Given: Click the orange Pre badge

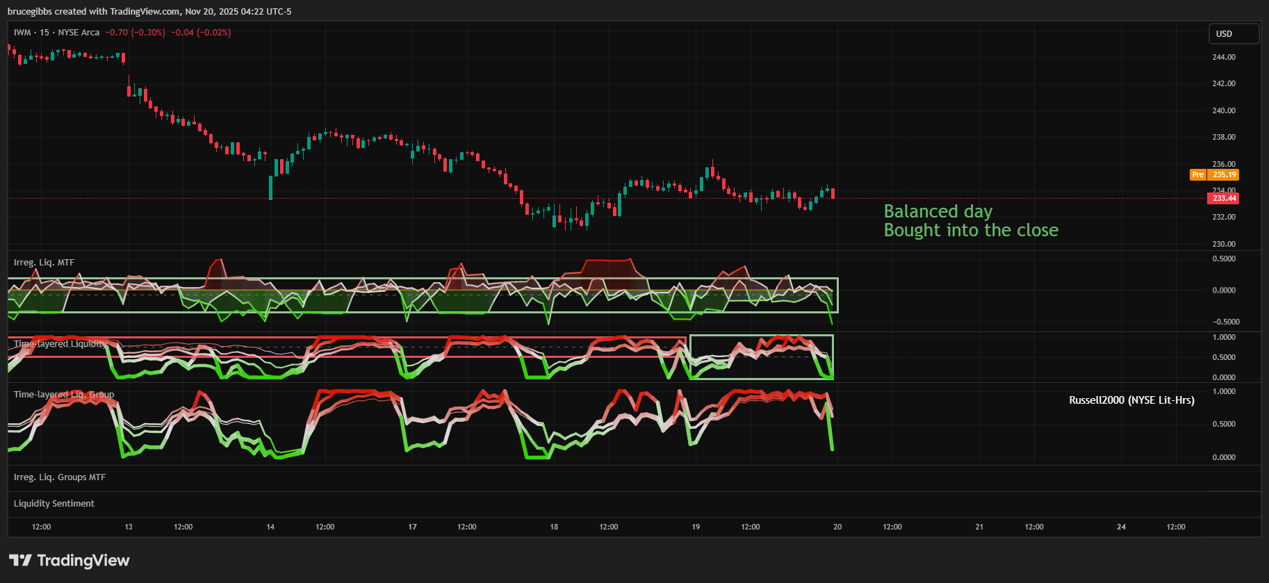Looking at the screenshot, I should click(1197, 175).
